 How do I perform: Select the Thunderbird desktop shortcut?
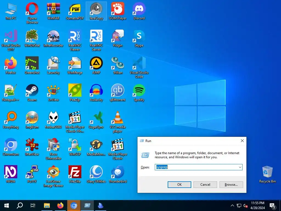coord(117,174)
